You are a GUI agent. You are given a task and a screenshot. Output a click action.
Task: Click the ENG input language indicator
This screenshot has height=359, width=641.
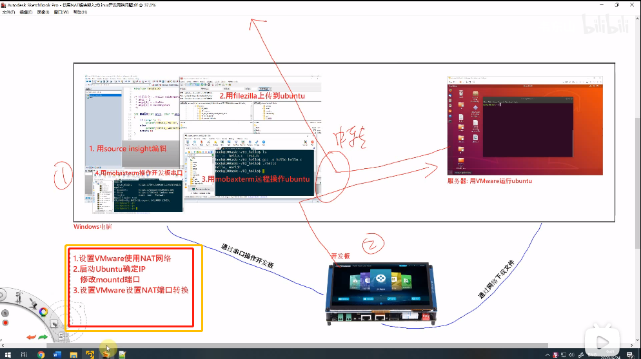pos(593,355)
